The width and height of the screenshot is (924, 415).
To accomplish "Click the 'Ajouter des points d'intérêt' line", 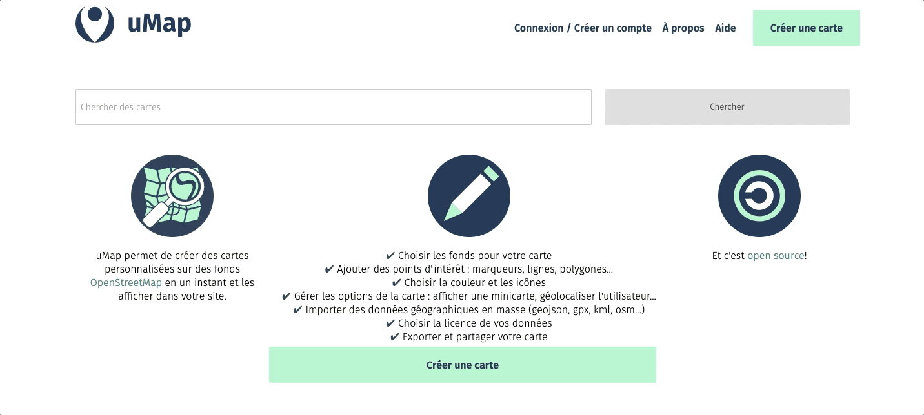I will point(469,269).
